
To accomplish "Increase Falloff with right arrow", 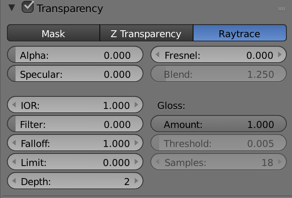I will [136, 144].
